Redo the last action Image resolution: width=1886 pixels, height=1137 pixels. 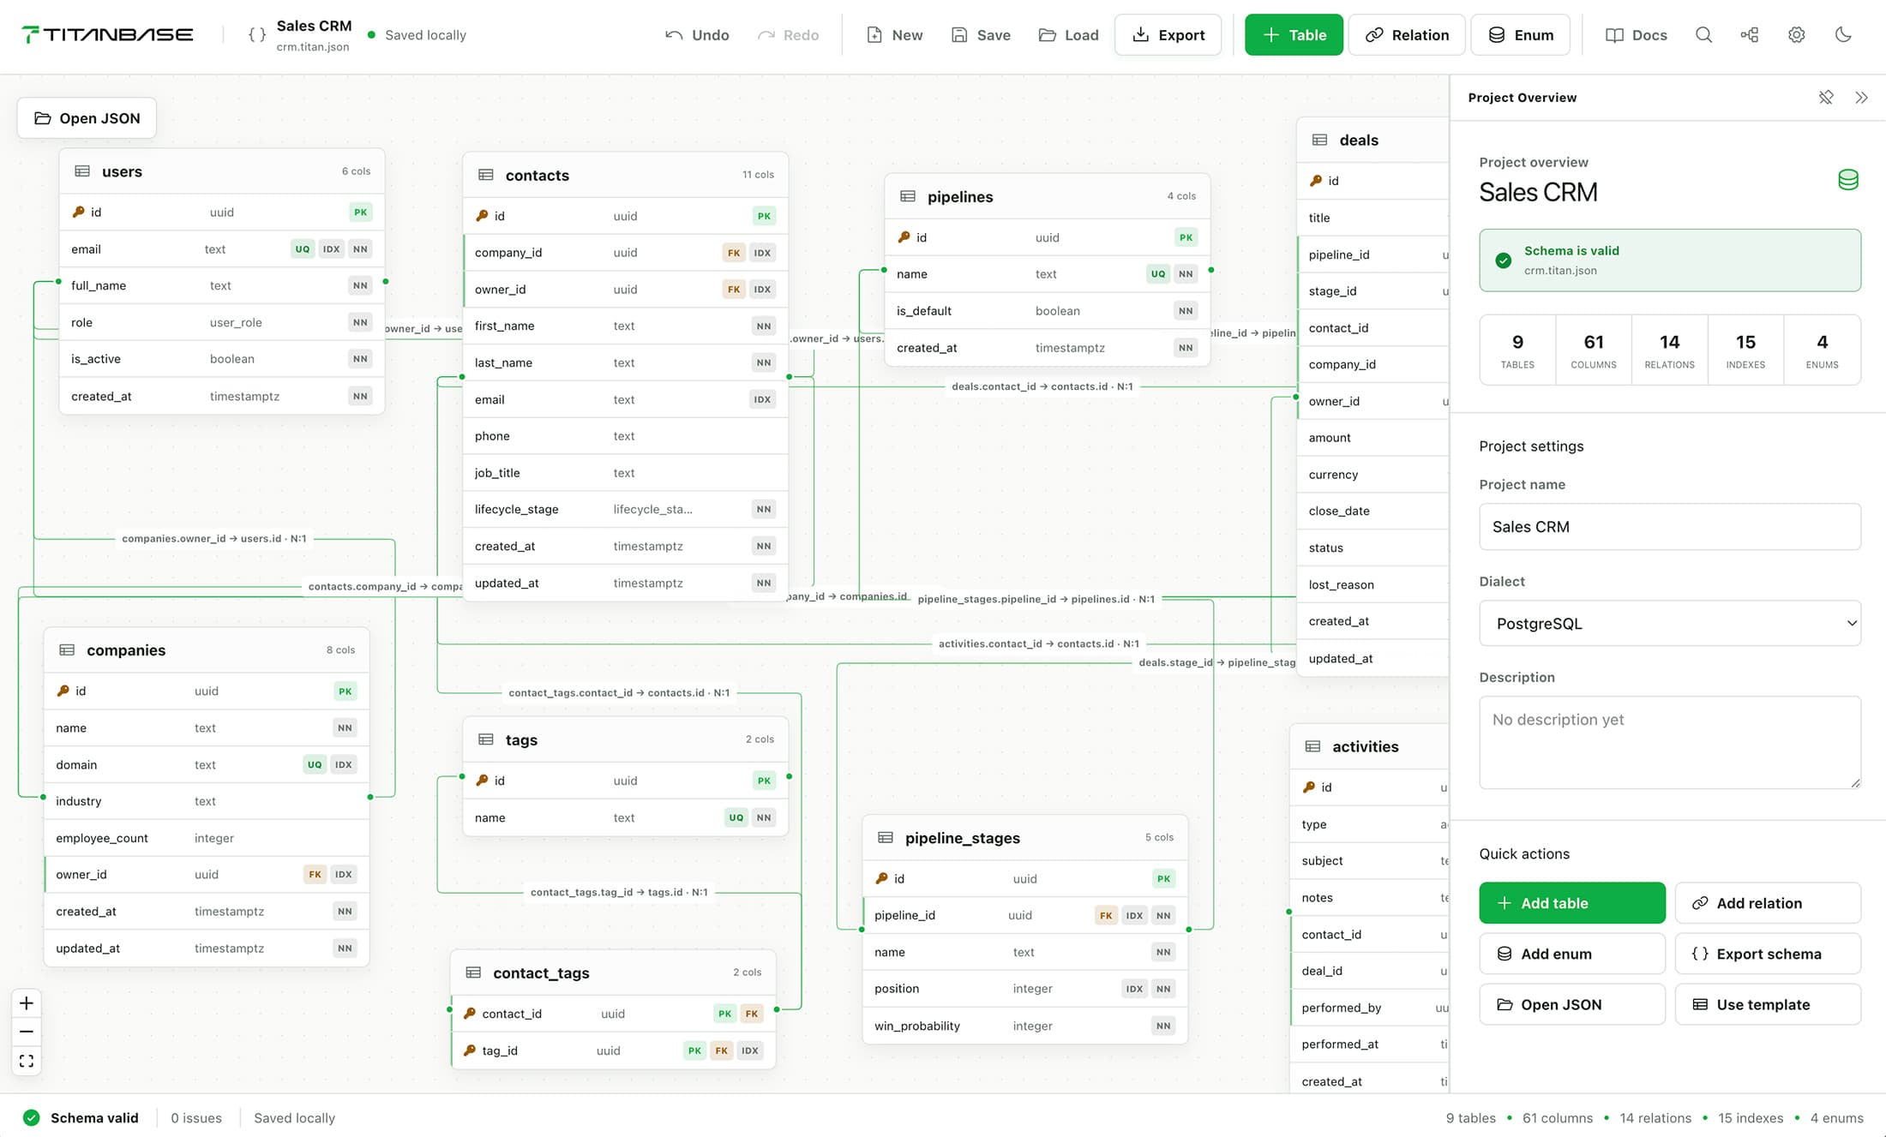click(789, 35)
